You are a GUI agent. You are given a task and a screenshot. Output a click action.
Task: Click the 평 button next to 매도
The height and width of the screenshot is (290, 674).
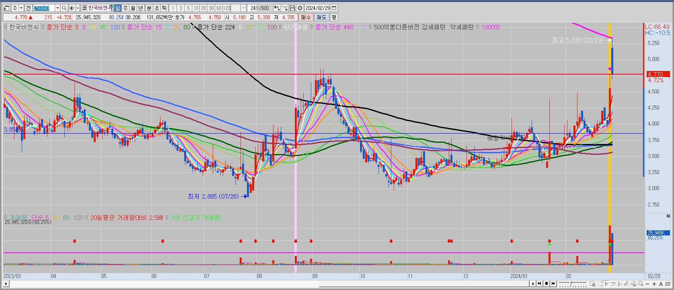(x=334, y=17)
